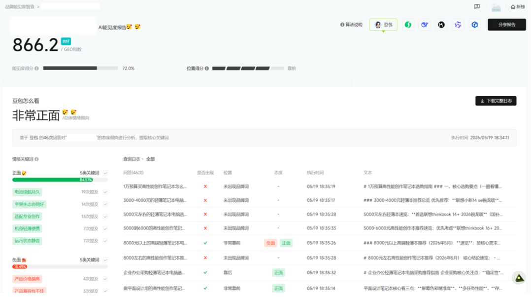Toggle the checkbox for 产品价格偏高 keyword
This screenshot has width=532, height=297.
click(x=105, y=279)
